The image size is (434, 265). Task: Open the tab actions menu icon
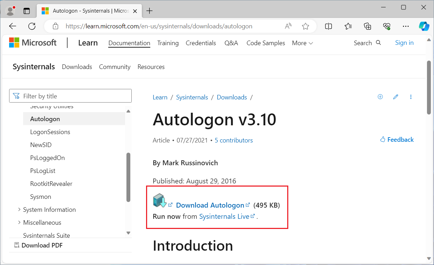(27, 11)
